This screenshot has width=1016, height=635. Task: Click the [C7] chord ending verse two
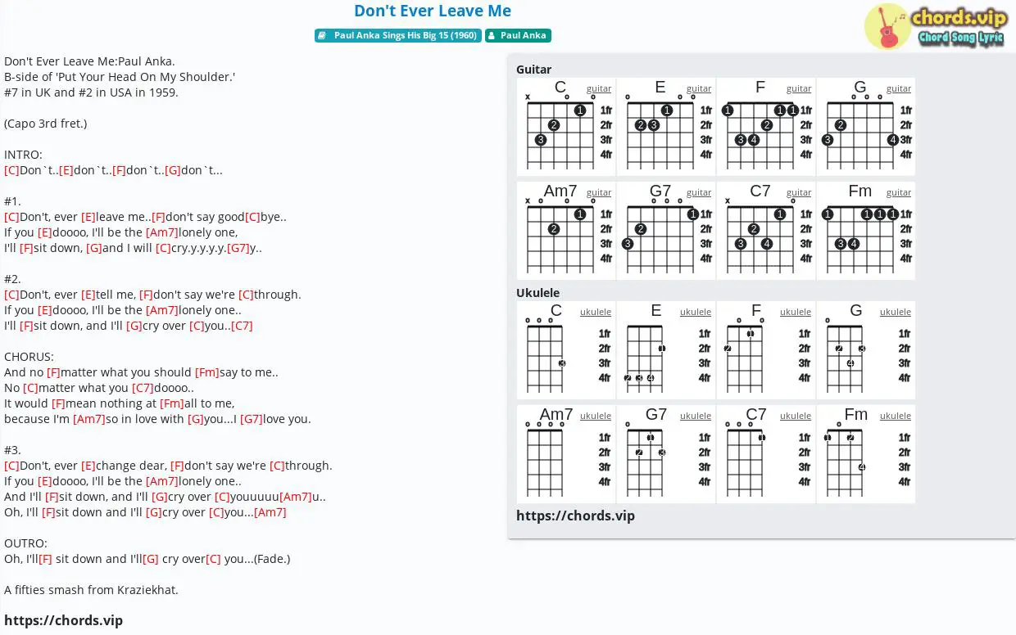pyautogui.click(x=242, y=326)
